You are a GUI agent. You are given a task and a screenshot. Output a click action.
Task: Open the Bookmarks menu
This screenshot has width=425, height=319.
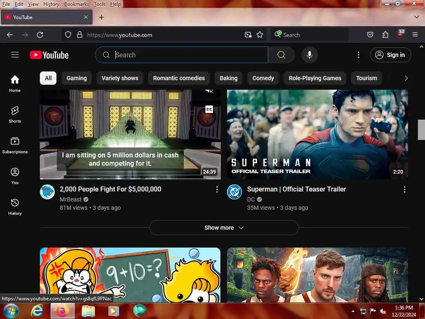(76, 4)
